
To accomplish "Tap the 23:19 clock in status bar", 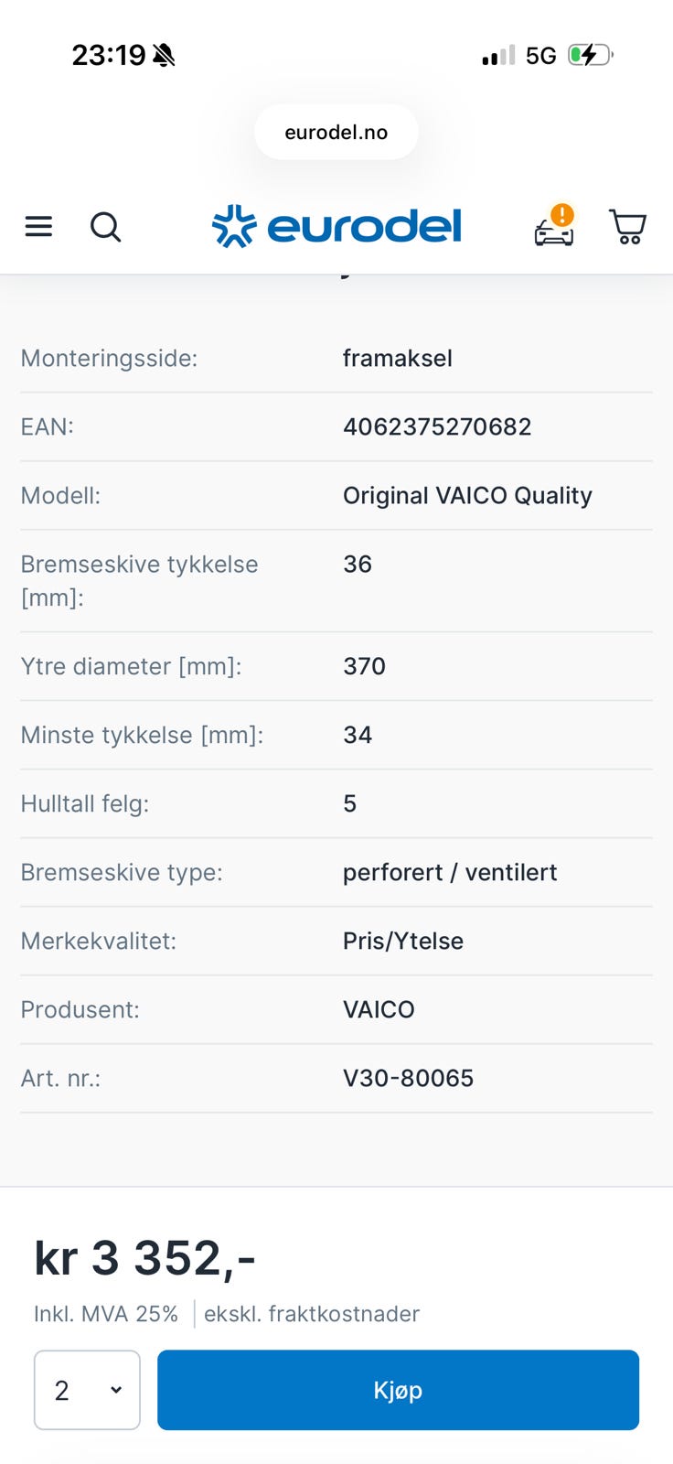I will [108, 56].
